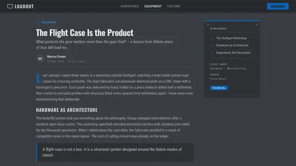Image resolution: width=296 pixels, height=166 pixels.
Task: Jump to Engineered, Not Decorated section
Action: pyautogui.click(x=233, y=52)
